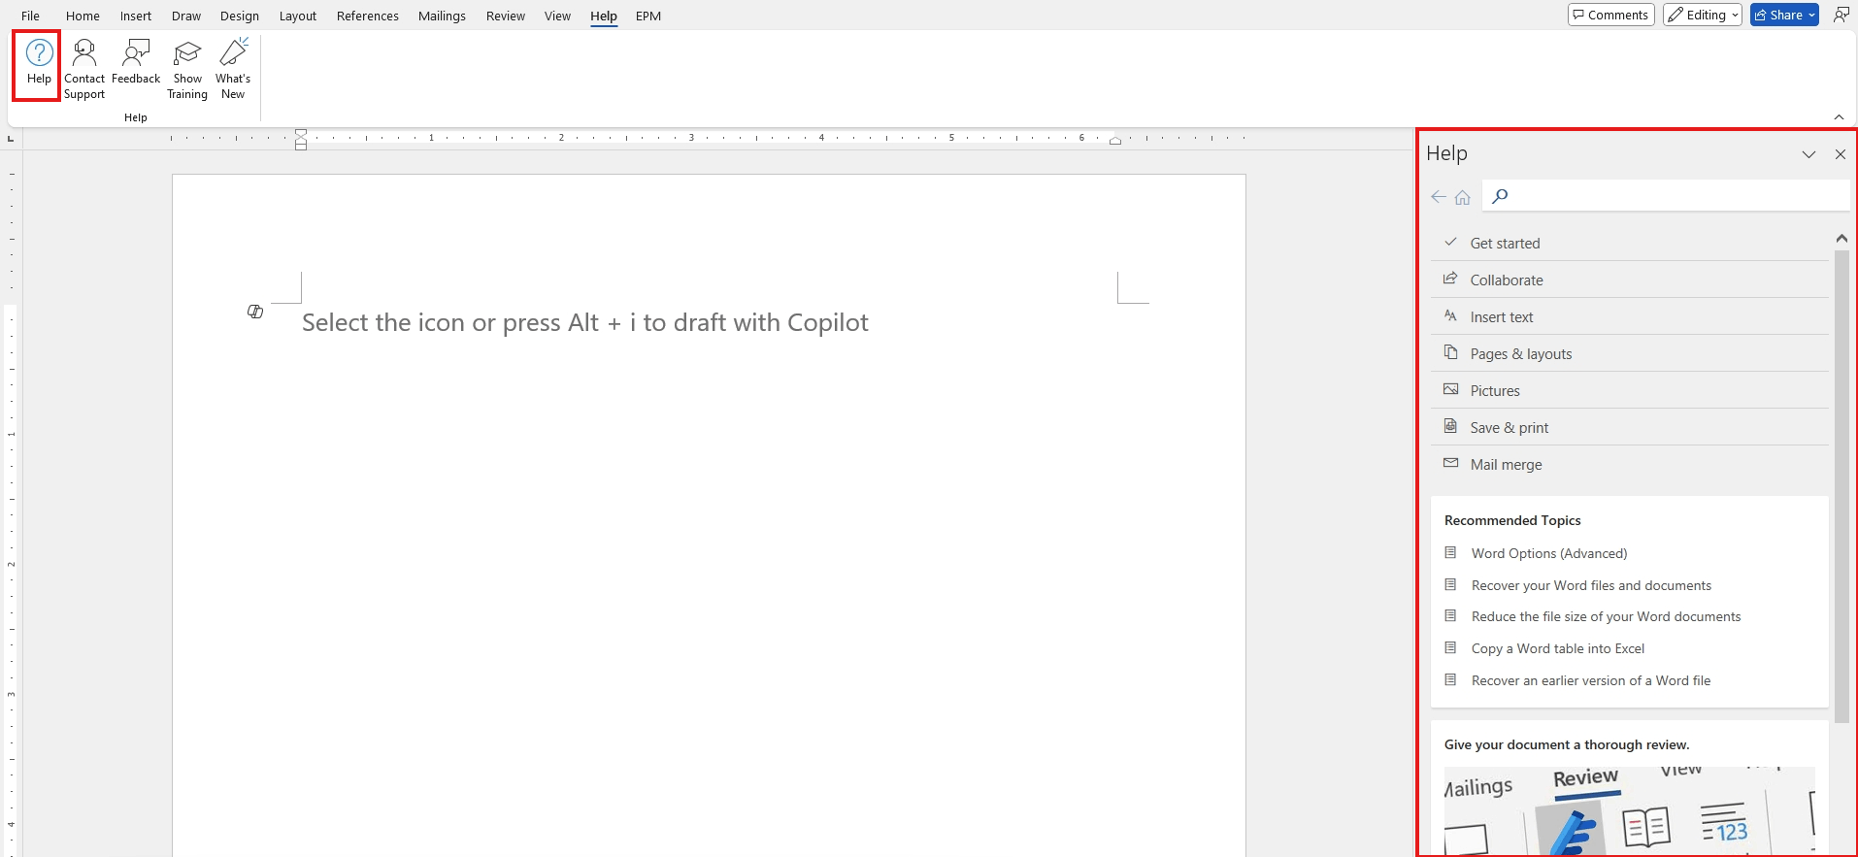
Task: Open Save & print help topic
Action: click(1630, 427)
